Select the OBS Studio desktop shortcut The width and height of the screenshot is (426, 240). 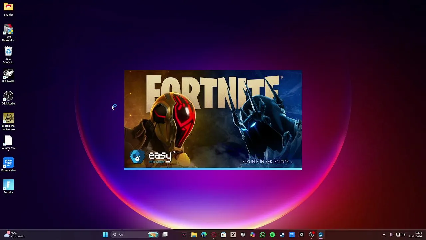[x=8, y=98]
